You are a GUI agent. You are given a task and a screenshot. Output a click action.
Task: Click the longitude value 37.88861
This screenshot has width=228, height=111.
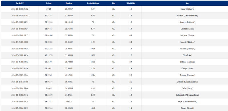point(69,68)
